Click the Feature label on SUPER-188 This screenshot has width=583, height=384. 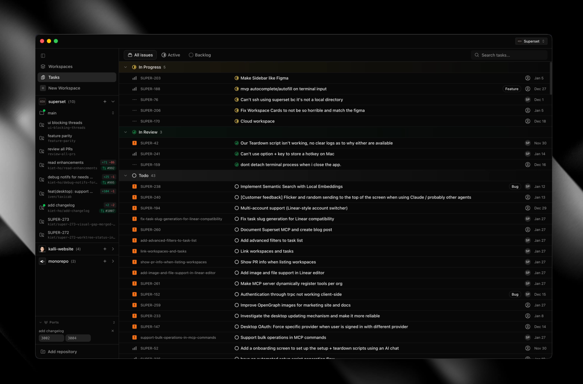click(x=512, y=89)
